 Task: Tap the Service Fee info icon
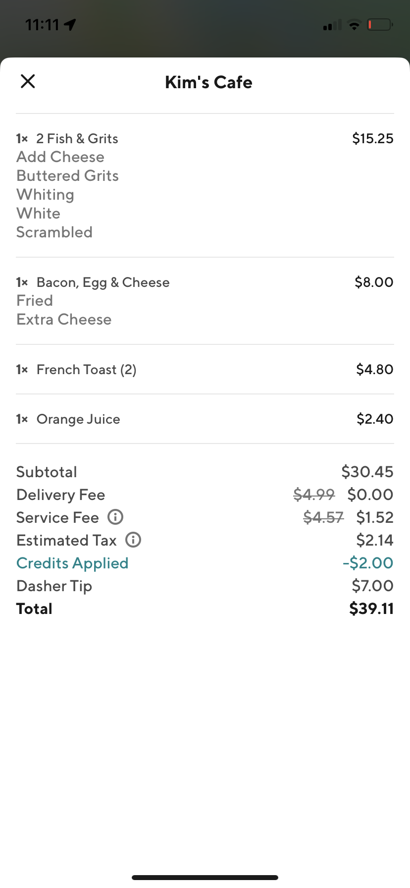click(x=115, y=517)
